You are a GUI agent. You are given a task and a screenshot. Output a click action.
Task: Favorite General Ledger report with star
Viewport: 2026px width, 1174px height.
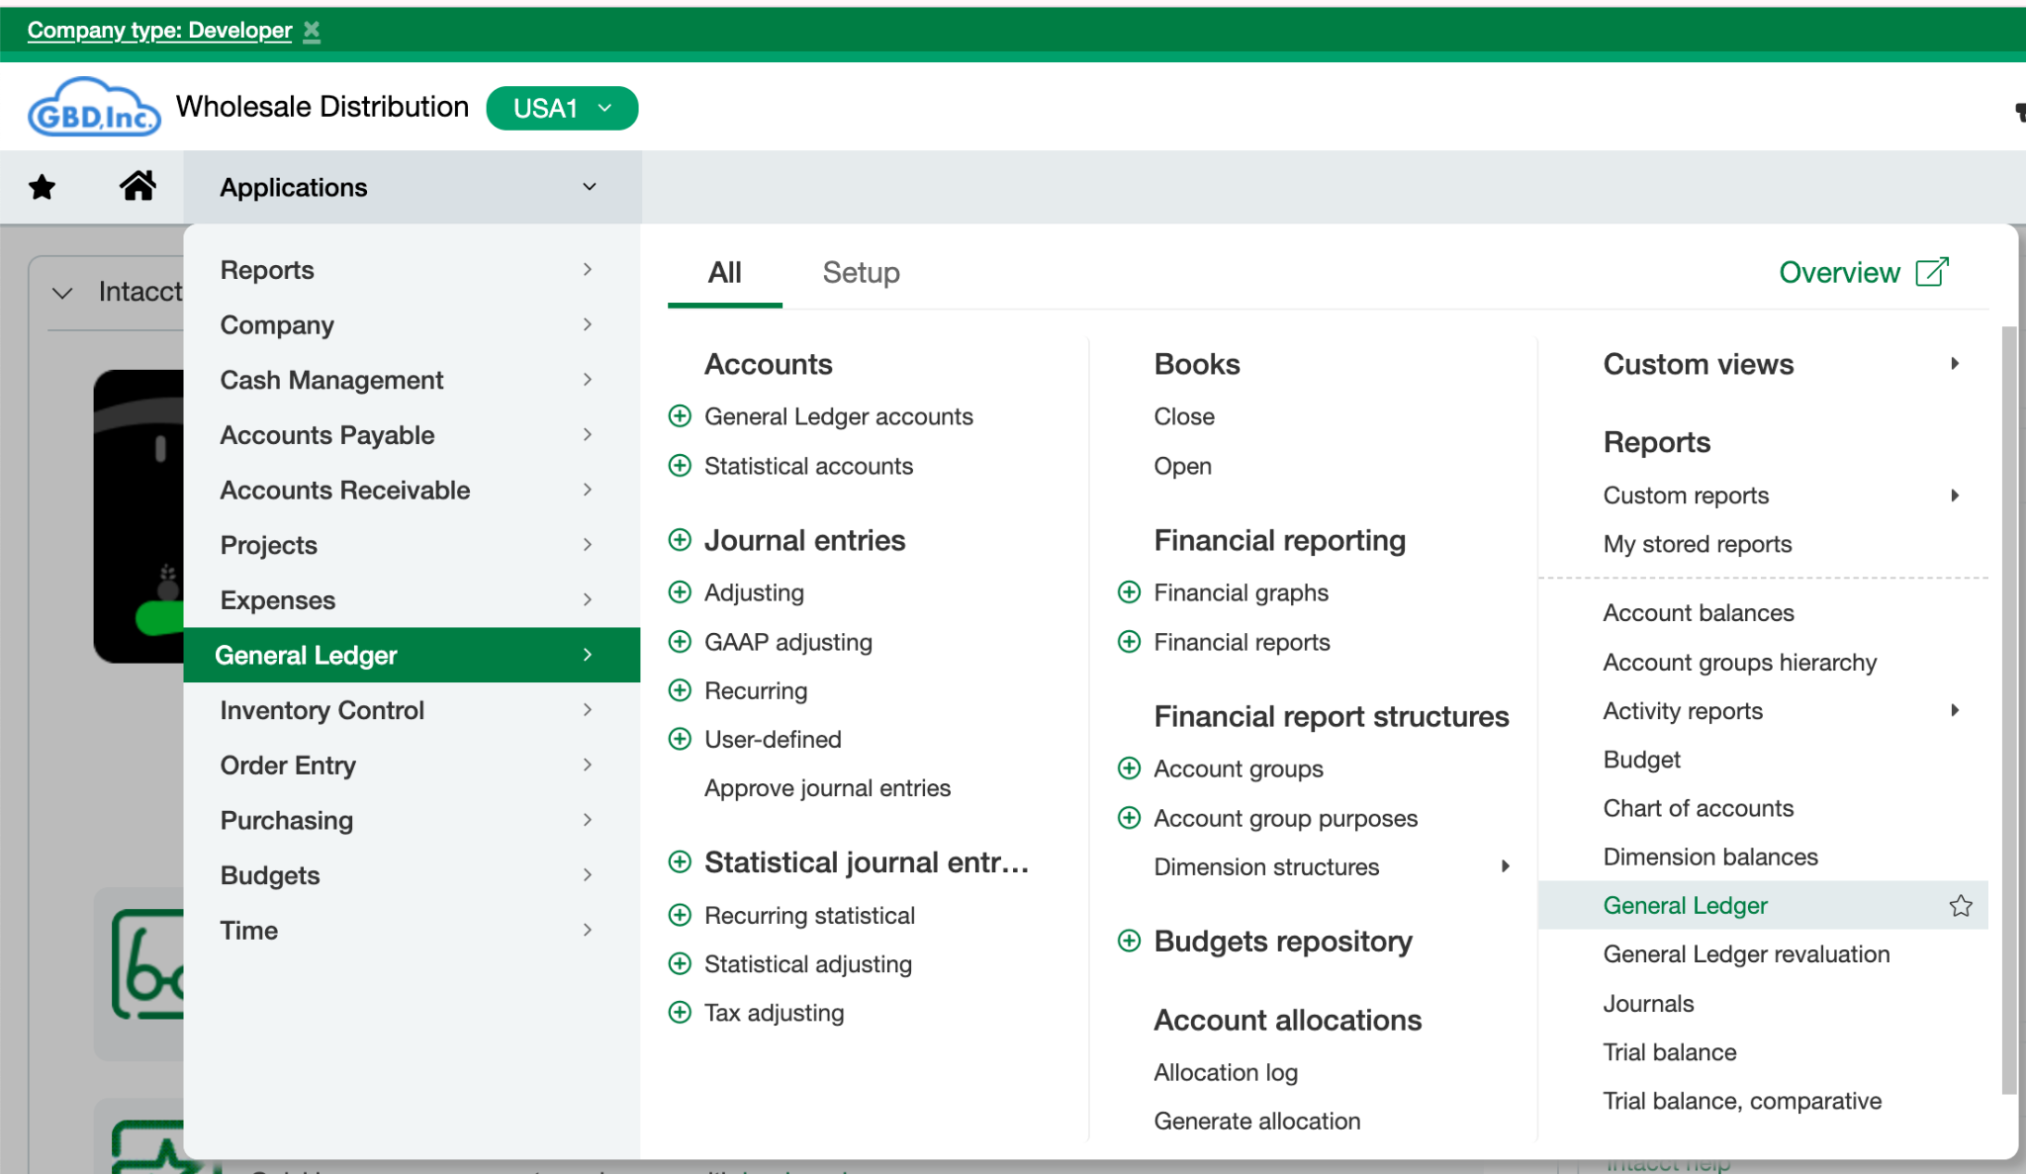[1961, 906]
